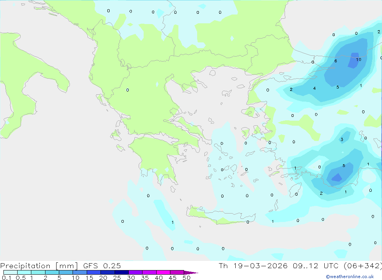Click the "(06+342)" forecast offset text

(363, 266)
